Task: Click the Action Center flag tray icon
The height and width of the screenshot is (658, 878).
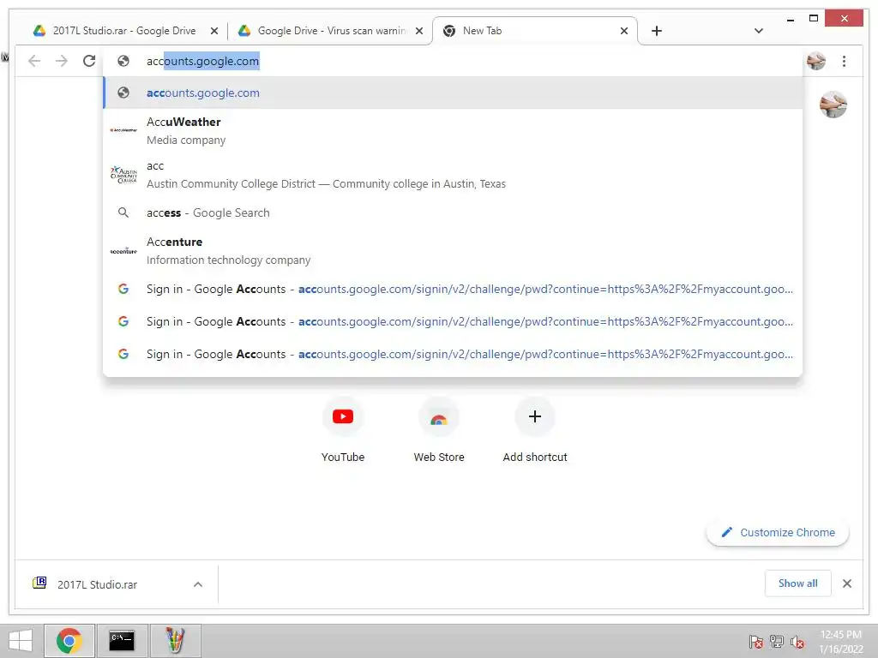Action: tap(756, 642)
